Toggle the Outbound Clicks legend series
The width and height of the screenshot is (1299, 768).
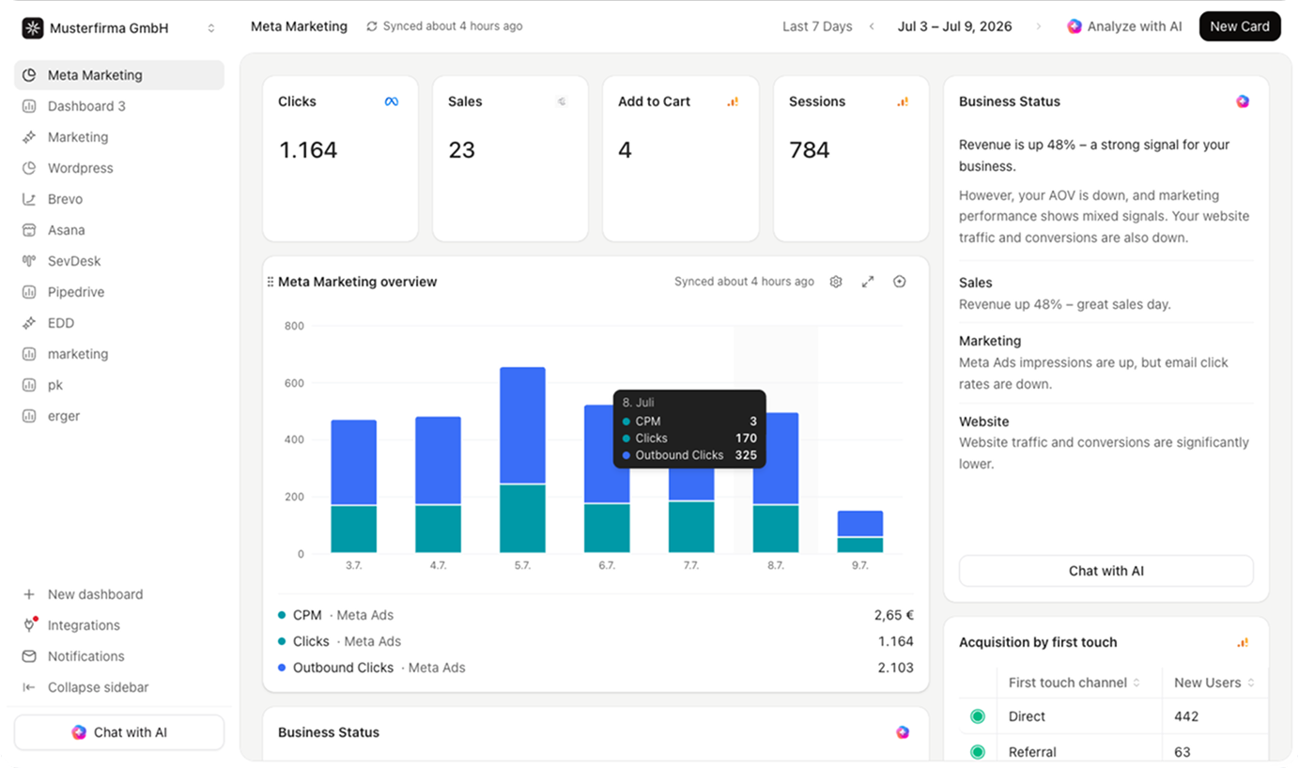tap(371, 668)
